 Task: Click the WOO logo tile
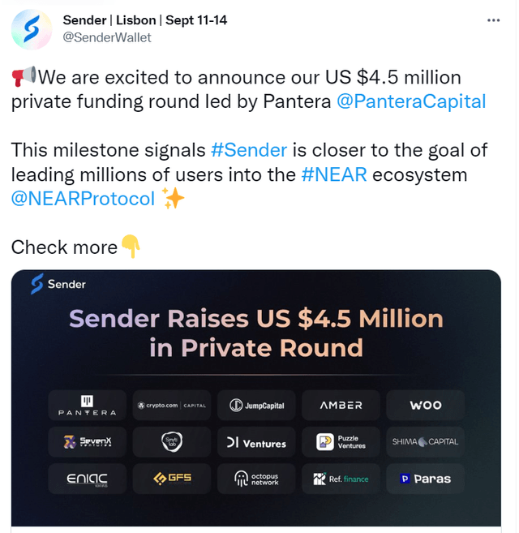click(x=425, y=405)
